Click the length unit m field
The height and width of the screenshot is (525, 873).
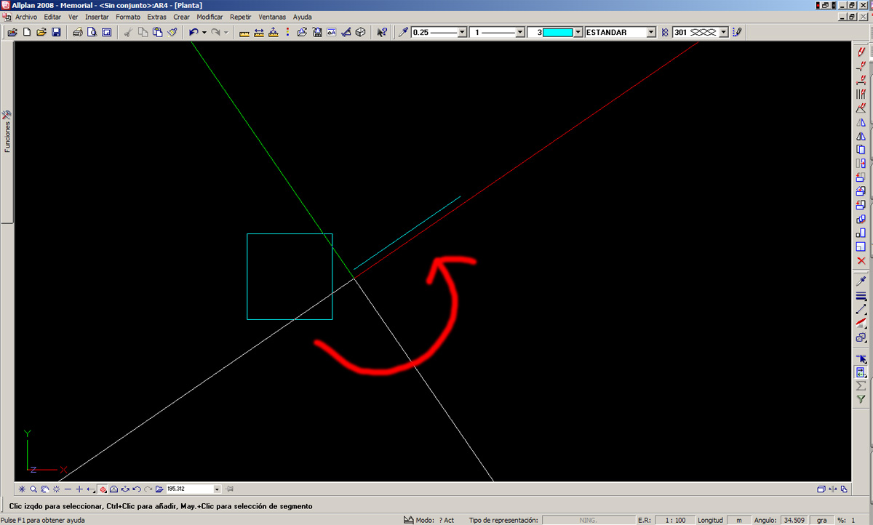coord(739,520)
